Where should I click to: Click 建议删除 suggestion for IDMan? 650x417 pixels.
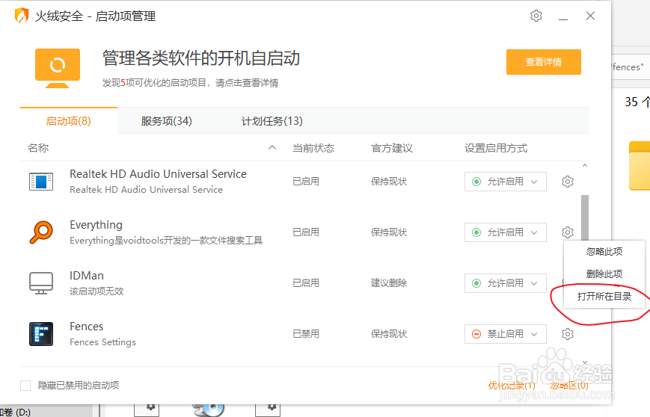pyautogui.click(x=389, y=282)
